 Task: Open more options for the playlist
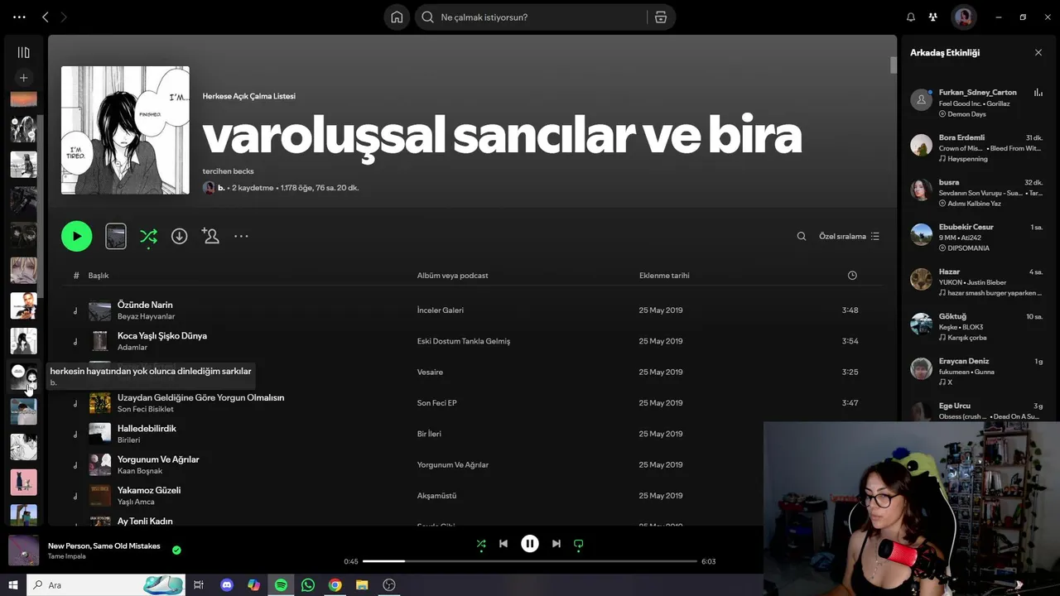(241, 236)
